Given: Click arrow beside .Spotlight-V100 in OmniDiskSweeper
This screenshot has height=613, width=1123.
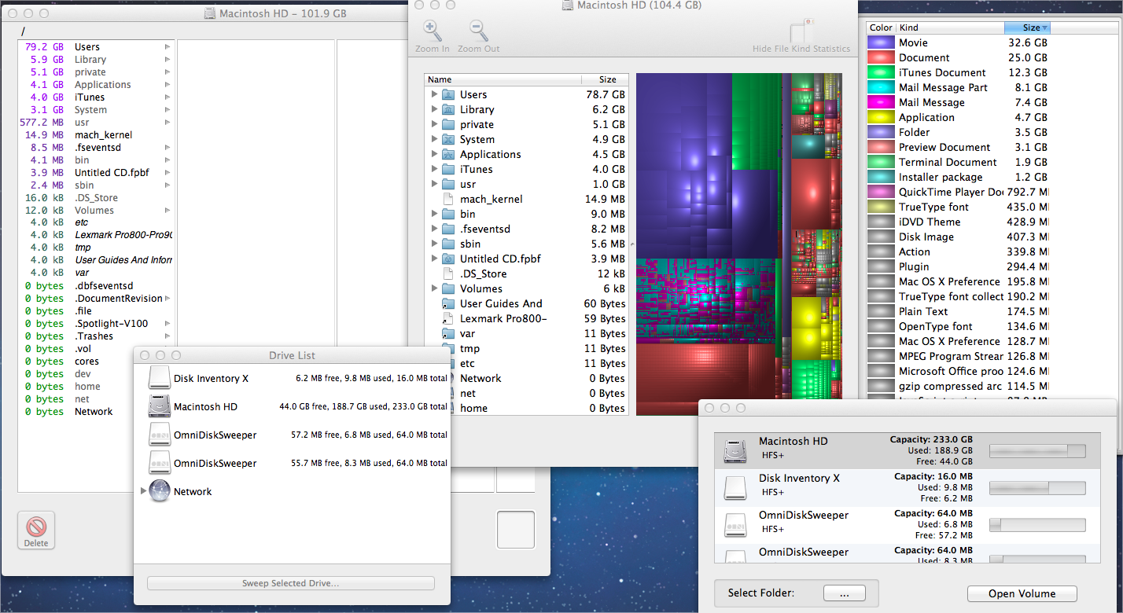Looking at the screenshot, I should (167, 324).
